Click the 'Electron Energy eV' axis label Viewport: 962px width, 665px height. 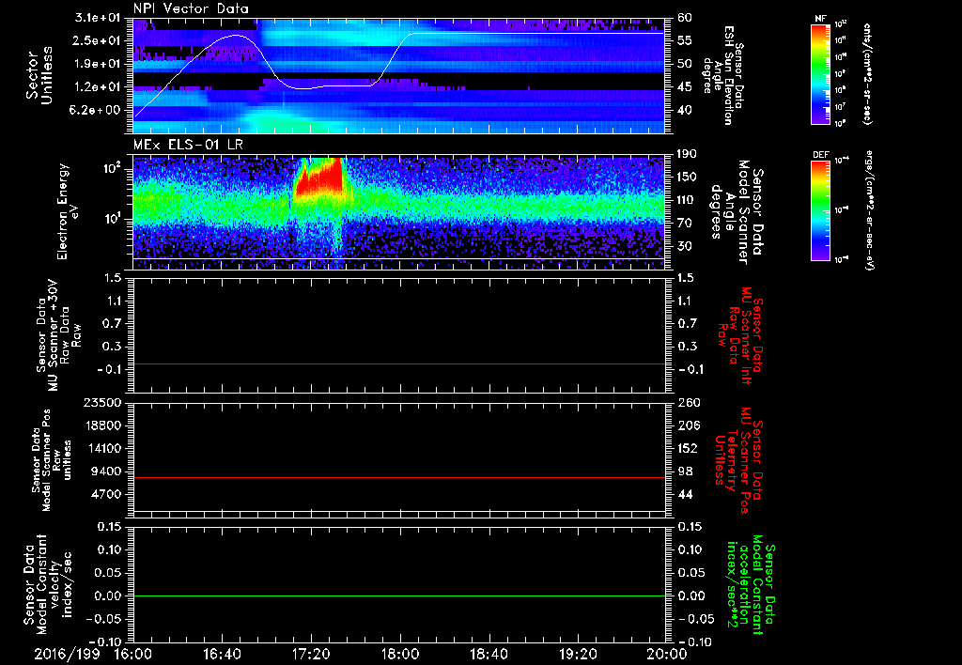[68, 211]
